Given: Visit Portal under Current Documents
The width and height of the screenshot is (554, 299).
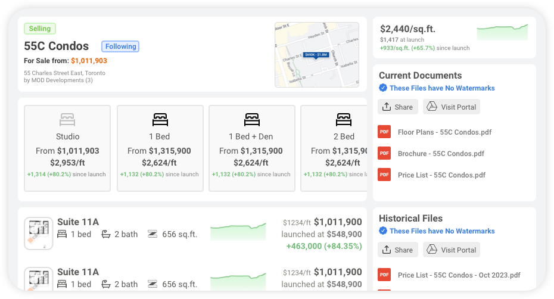Looking at the screenshot, I should click(x=452, y=107).
